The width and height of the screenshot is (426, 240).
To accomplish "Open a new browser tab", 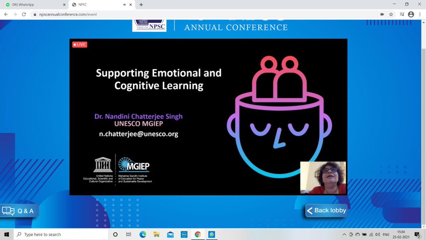I will [x=141, y=5].
